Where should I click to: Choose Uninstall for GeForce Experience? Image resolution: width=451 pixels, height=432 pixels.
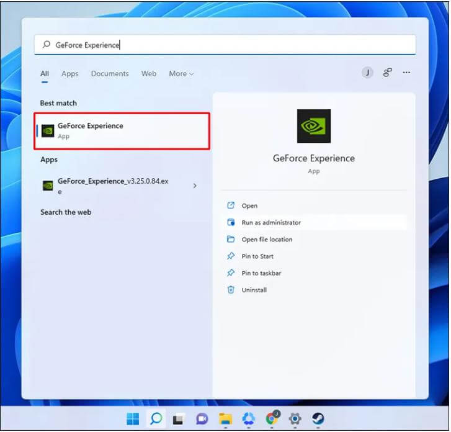pos(314,290)
